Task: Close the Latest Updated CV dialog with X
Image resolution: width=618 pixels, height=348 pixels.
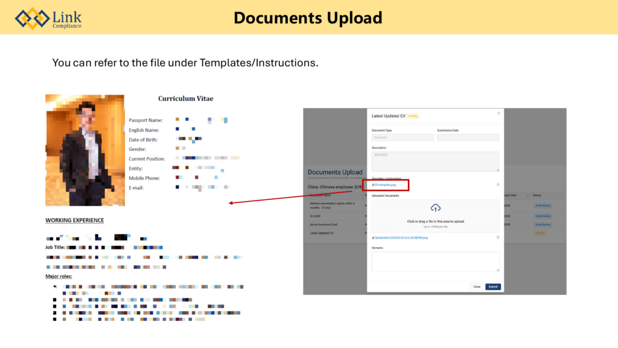Action: tap(499, 113)
